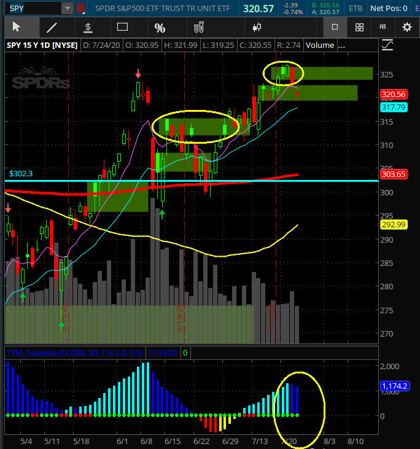The image size is (420, 449).
Task: Click the chart scale squiggle icon
Action: (x=387, y=45)
